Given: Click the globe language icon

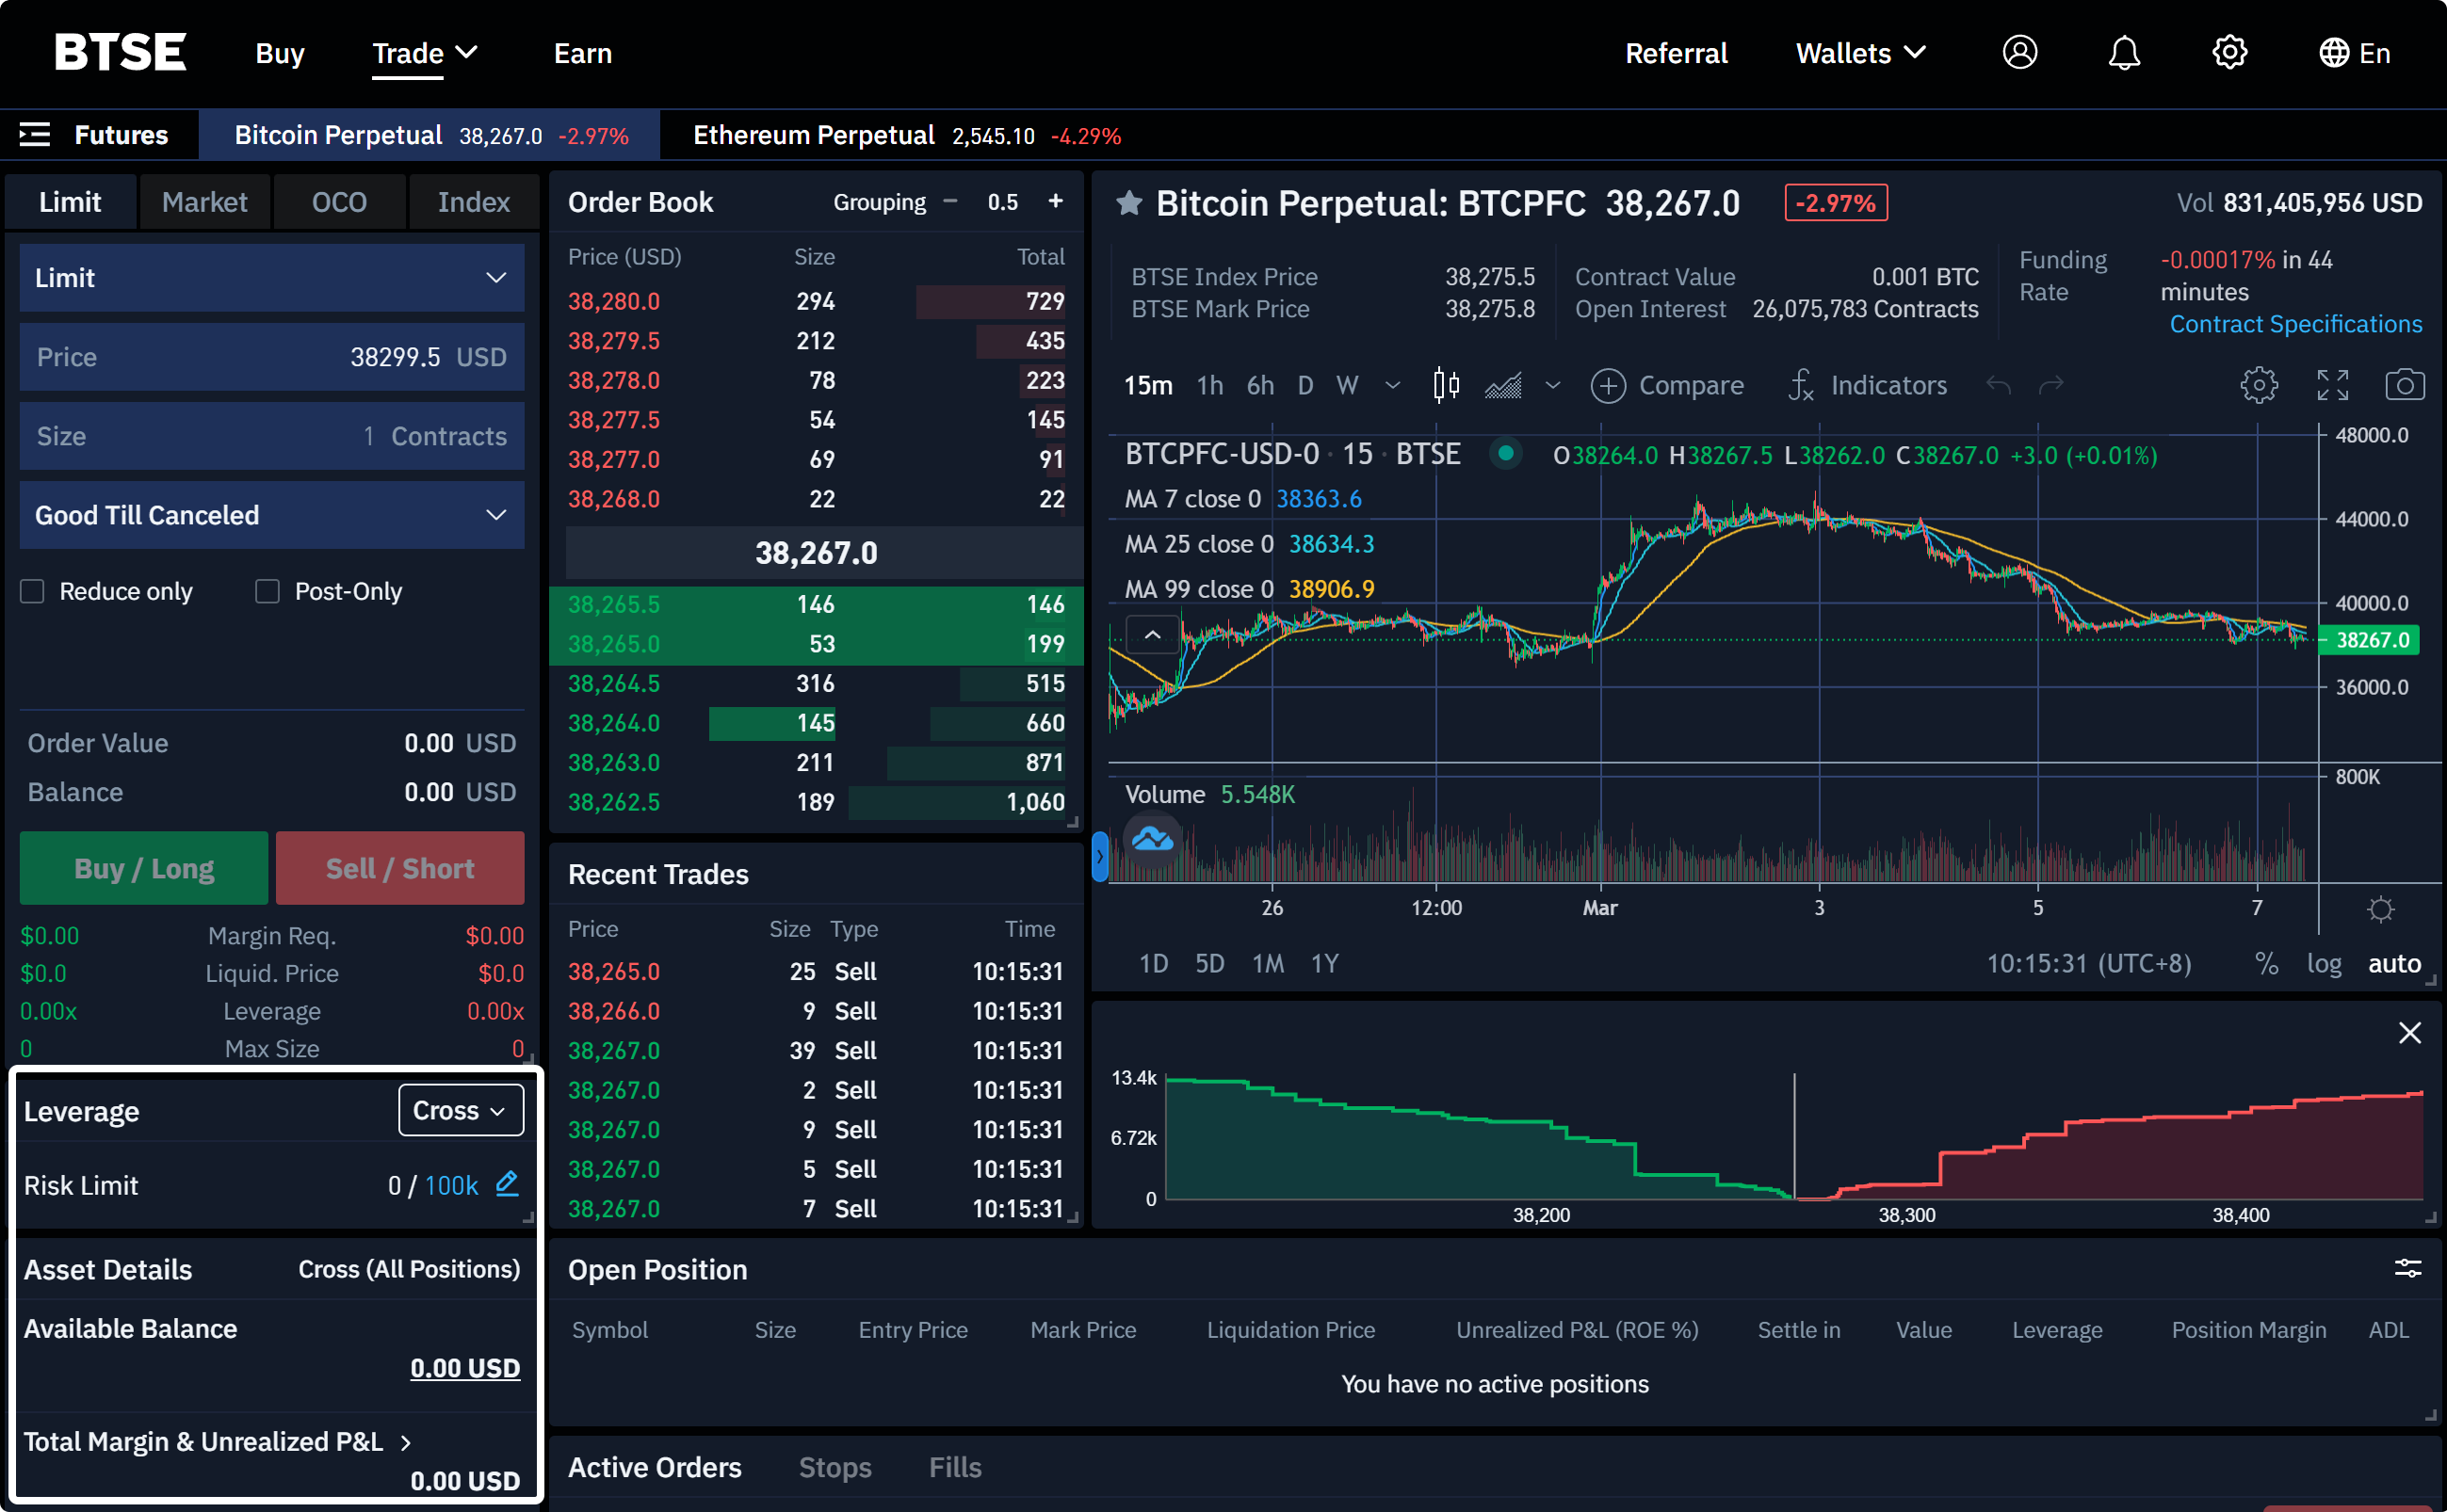Looking at the screenshot, I should click(x=2333, y=53).
